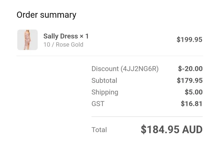Click the Sally Dress product thumbnail
The height and width of the screenshot is (149, 220).
pyautogui.click(x=28, y=40)
